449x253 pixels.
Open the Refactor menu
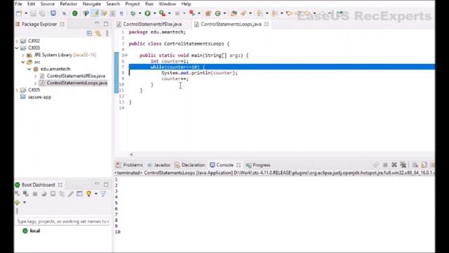point(69,4)
